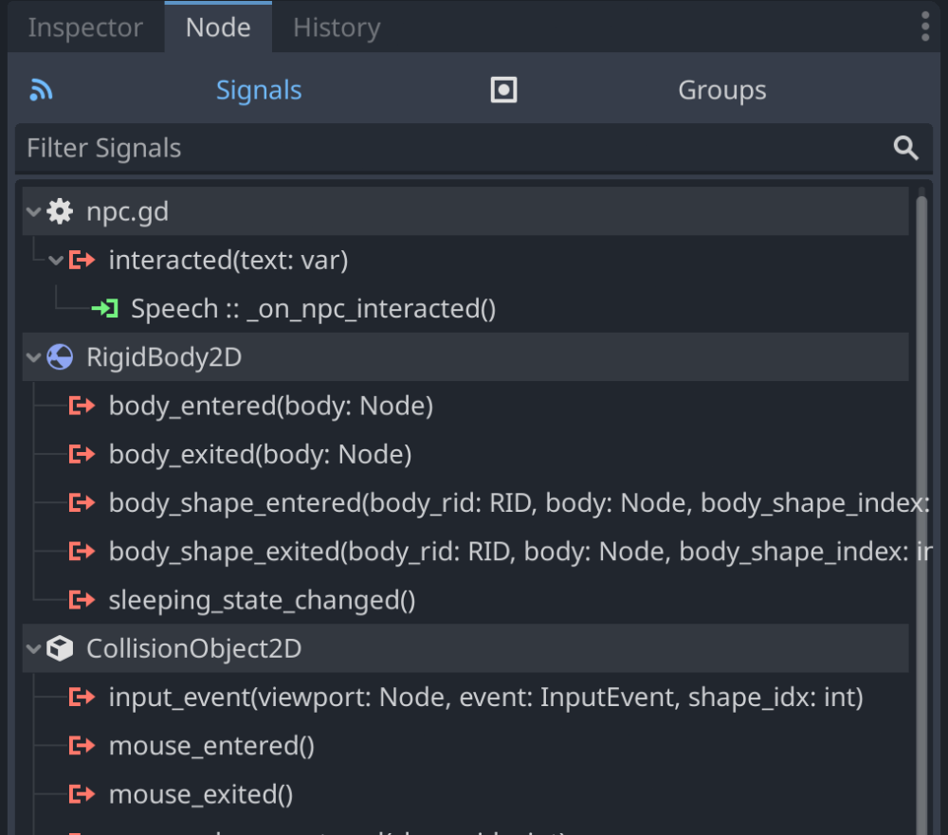Show the Groups panel

tap(721, 90)
